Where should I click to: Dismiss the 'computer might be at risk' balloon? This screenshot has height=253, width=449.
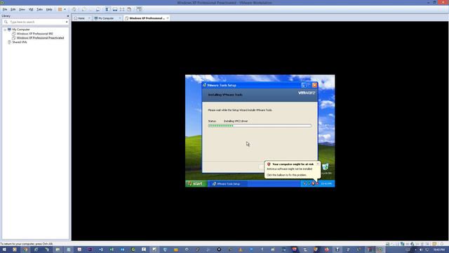pyautogui.click(x=318, y=164)
